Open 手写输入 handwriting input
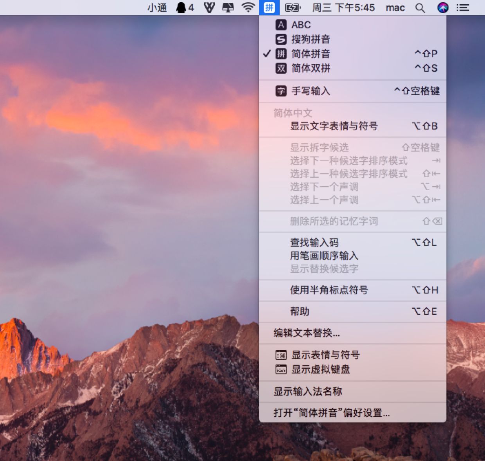Screen dimensions: 485x461 click(352, 91)
